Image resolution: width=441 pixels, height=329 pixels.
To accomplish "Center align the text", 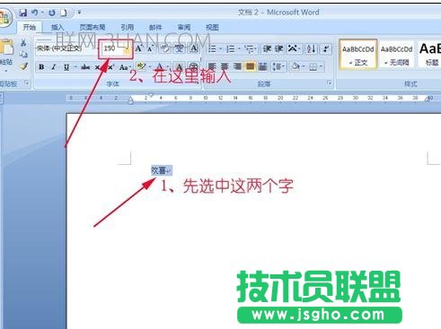I will pyautogui.click(x=225, y=66).
